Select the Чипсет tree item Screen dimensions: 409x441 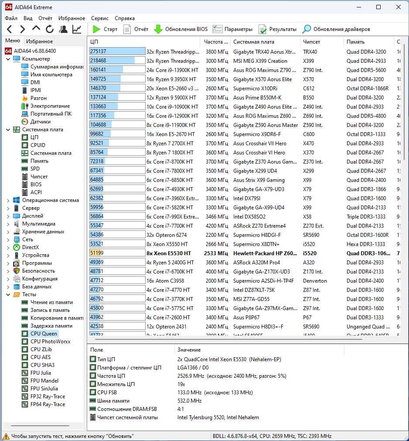coord(34,177)
